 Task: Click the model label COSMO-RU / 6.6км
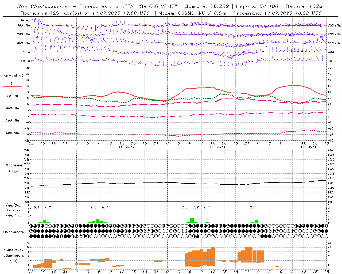(x=202, y=13)
